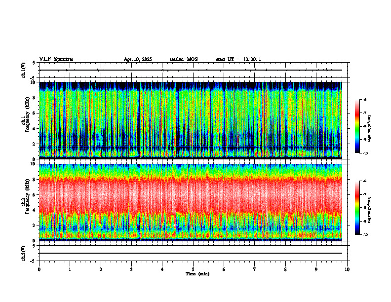Click the time axis tick label "0"
The width and height of the screenshot is (391, 302).
39,269
